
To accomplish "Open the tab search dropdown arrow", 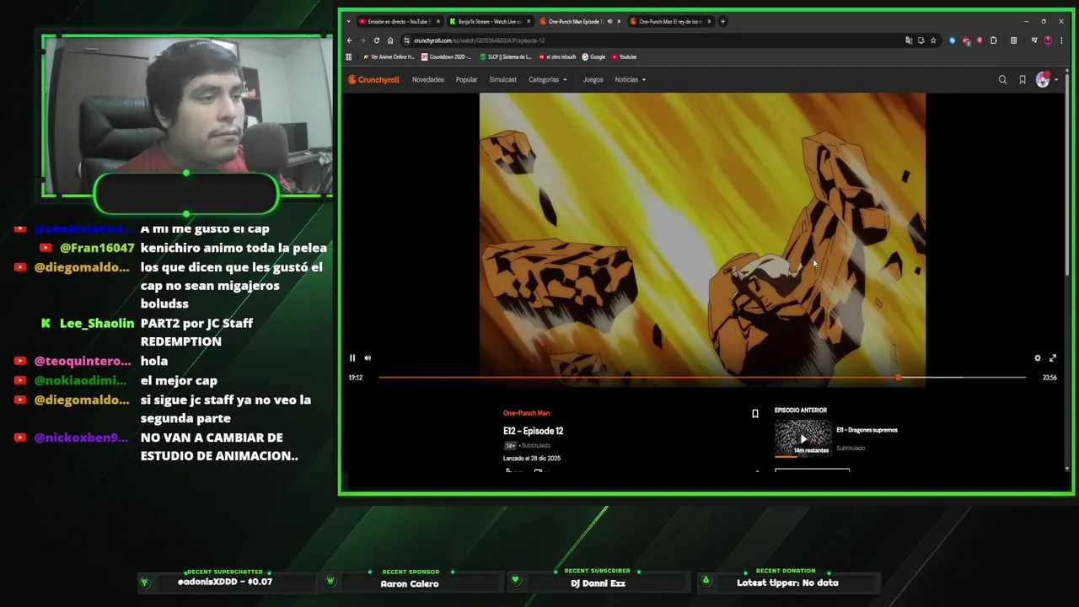I will (348, 22).
